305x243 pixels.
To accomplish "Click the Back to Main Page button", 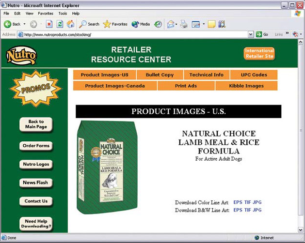I will (x=36, y=124).
